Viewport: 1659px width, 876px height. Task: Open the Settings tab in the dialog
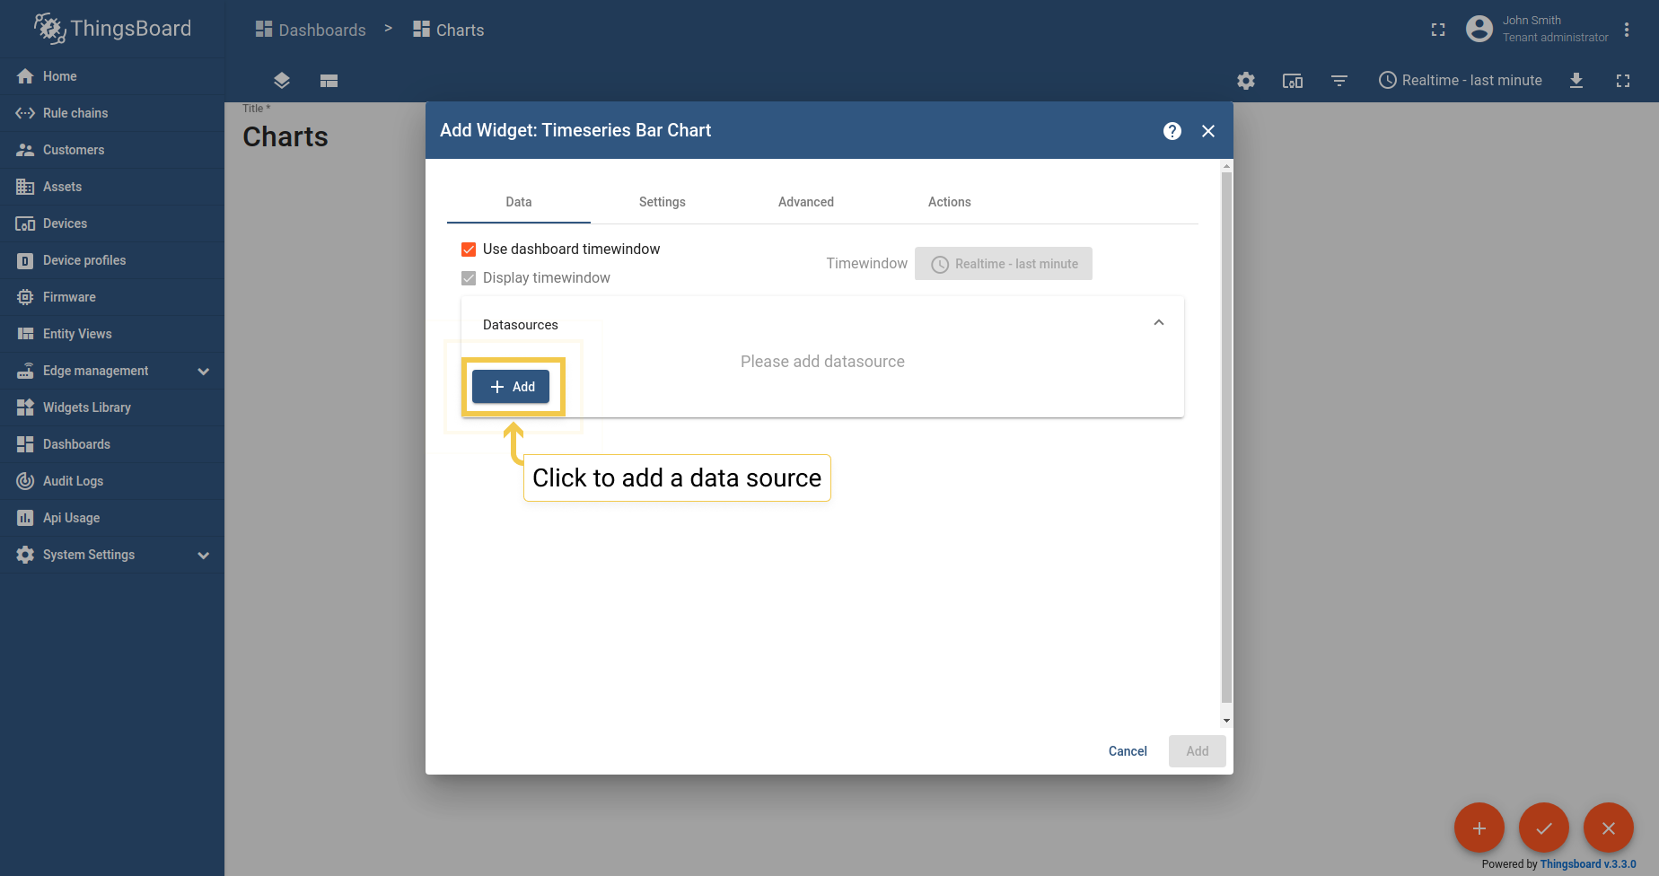pyautogui.click(x=662, y=202)
